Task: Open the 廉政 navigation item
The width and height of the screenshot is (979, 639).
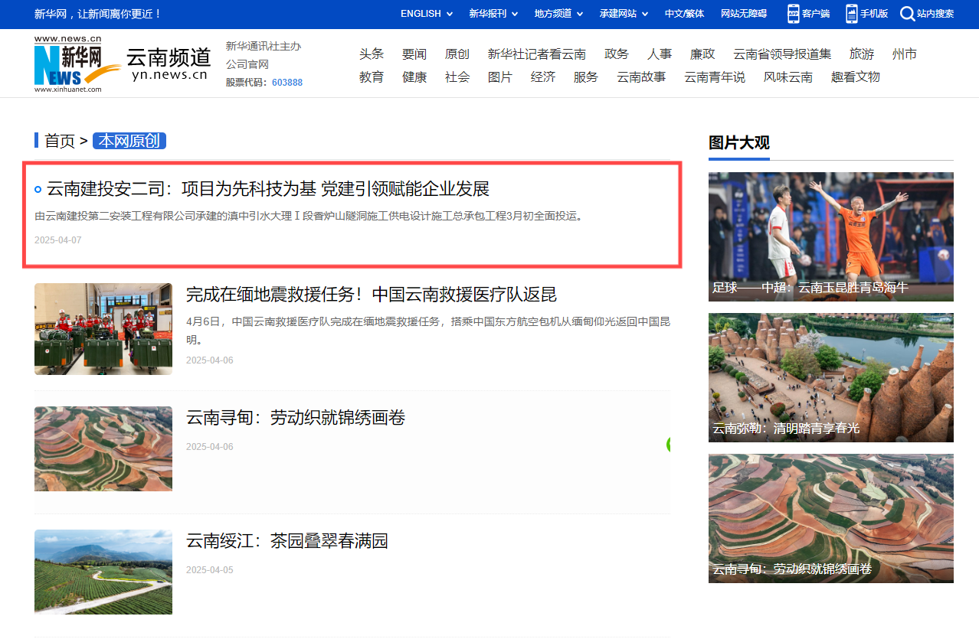Action: pyautogui.click(x=702, y=54)
